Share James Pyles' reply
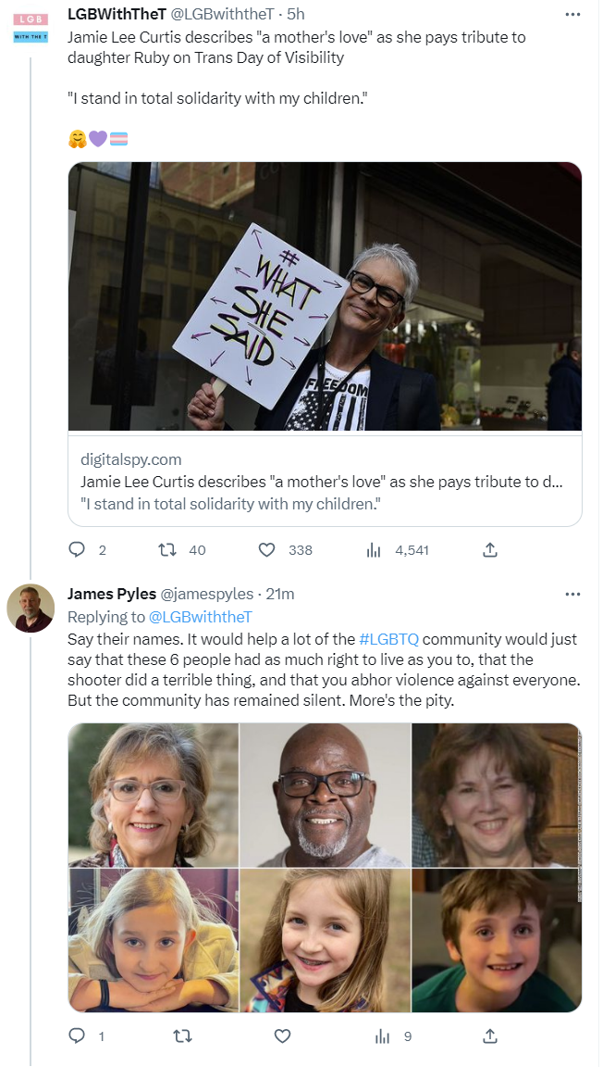 490,1036
